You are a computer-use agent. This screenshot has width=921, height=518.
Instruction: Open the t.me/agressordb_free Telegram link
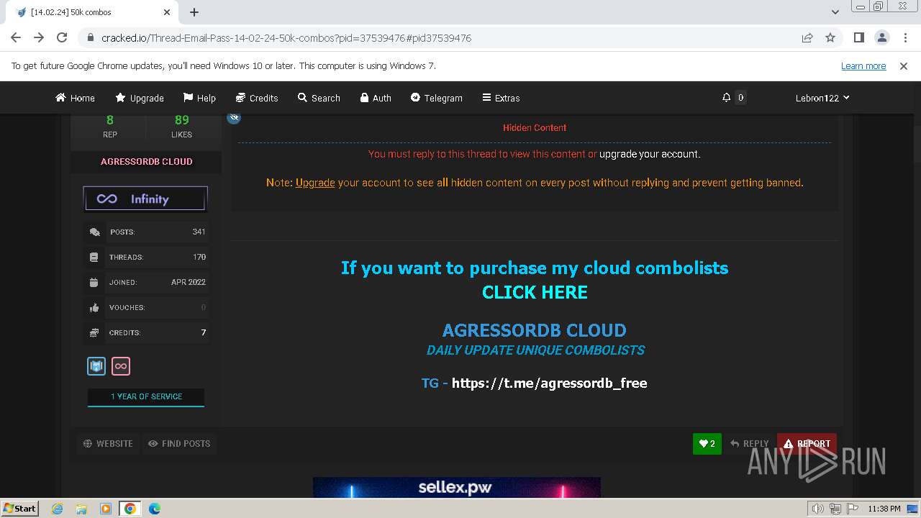click(549, 383)
